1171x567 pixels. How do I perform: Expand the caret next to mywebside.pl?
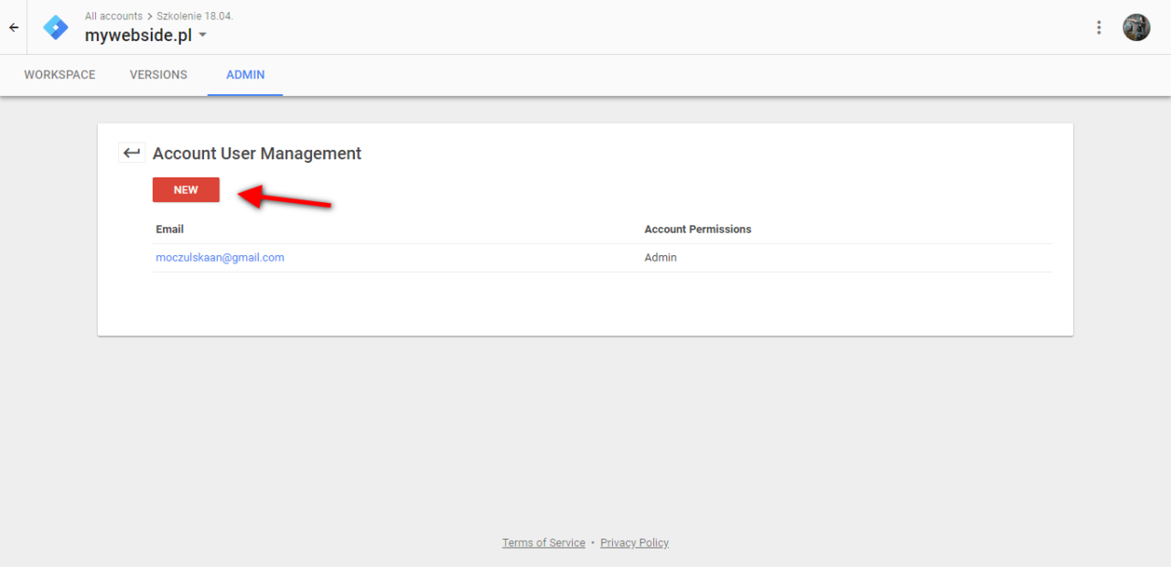[x=203, y=36]
